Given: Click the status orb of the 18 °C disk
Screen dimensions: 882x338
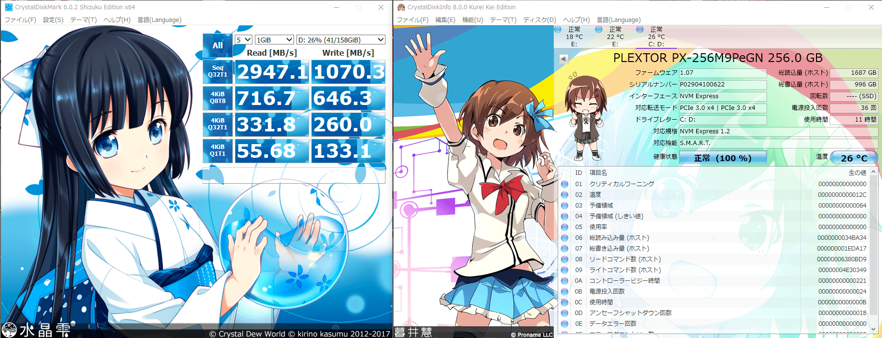Looking at the screenshot, I should 558,29.
